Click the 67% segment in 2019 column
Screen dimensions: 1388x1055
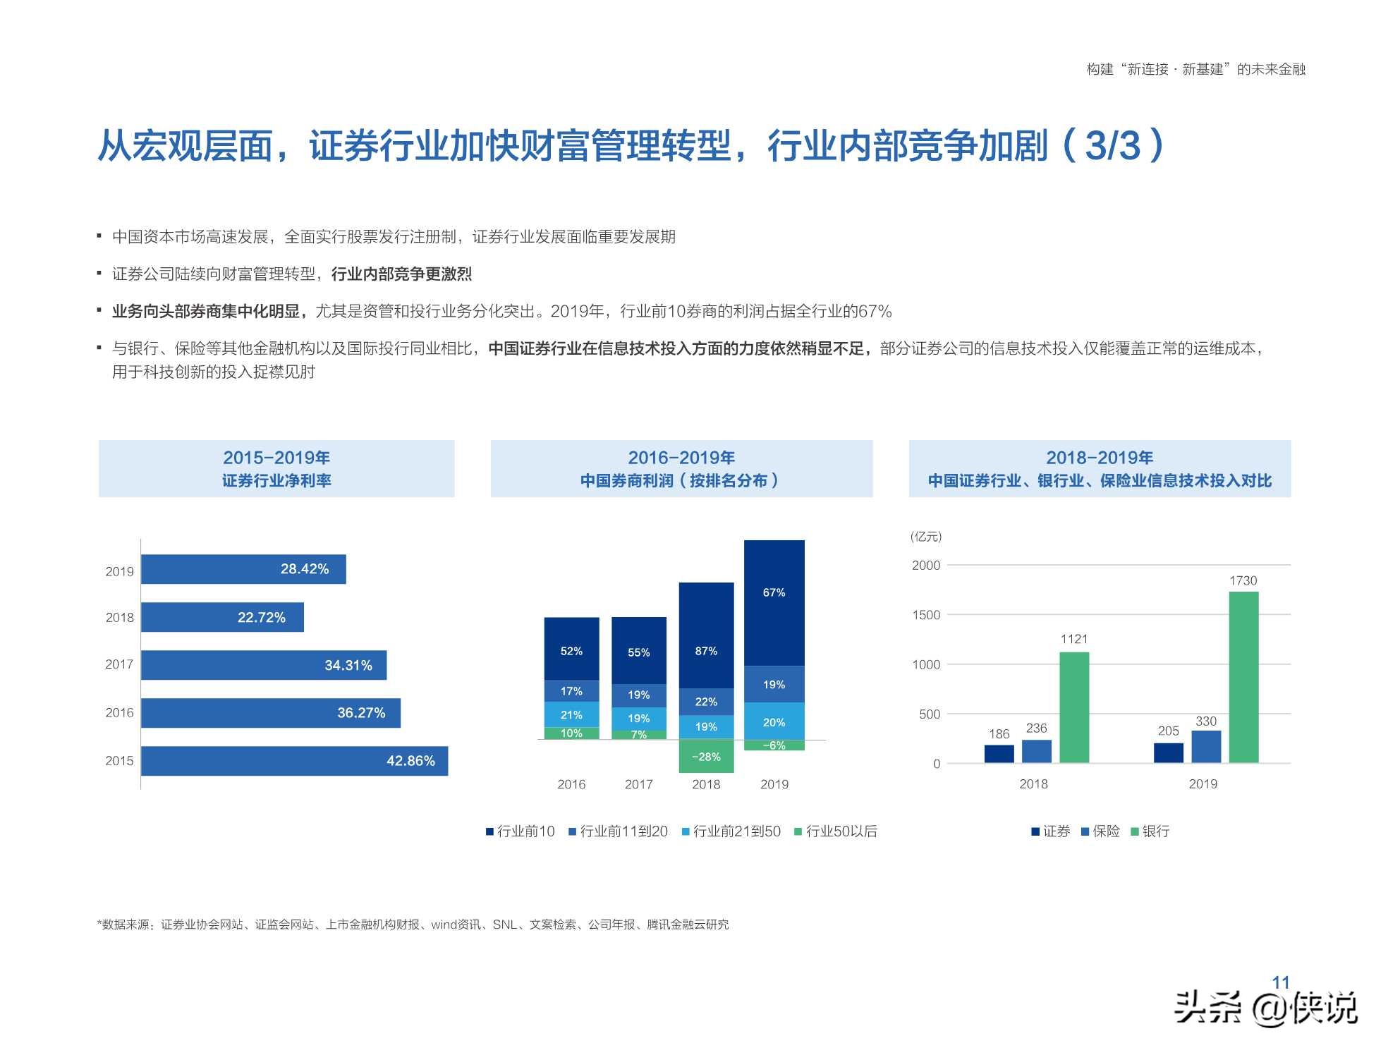774,603
